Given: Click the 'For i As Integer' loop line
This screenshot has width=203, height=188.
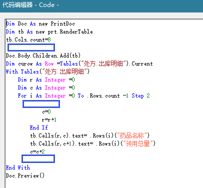Looking at the screenshot, I should pos(84,95).
